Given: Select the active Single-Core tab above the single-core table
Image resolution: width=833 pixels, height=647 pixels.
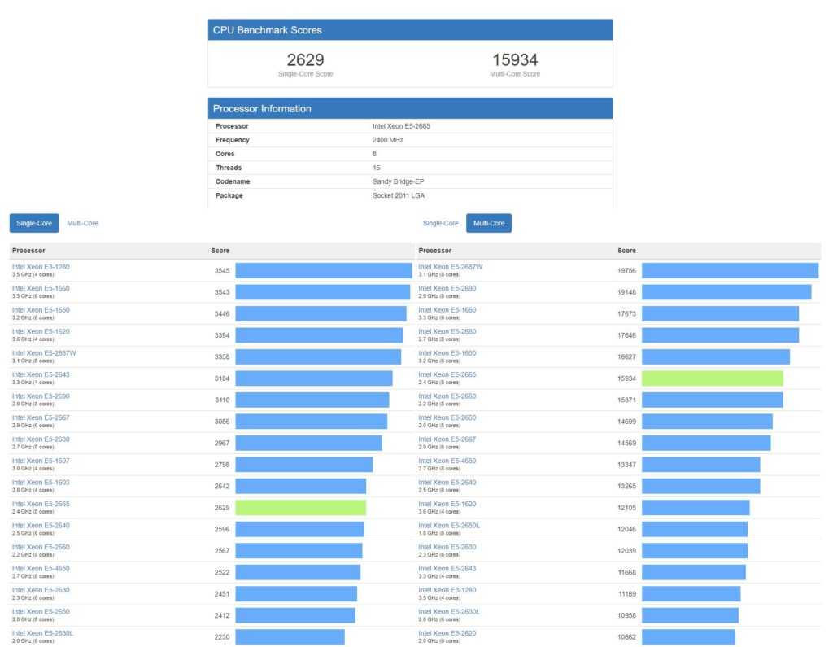Looking at the screenshot, I should [34, 223].
